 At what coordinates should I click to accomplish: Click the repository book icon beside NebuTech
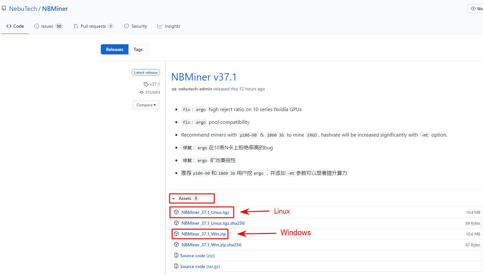(4, 8)
